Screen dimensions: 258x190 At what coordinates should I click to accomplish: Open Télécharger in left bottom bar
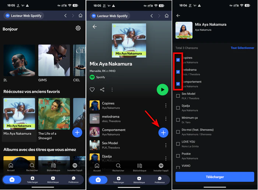pos(32,180)
